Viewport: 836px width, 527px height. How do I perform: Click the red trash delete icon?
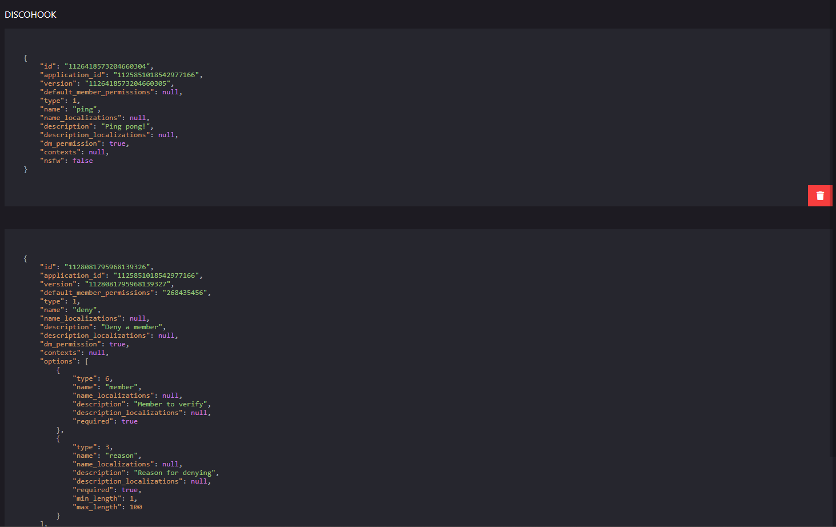coord(819,195)
